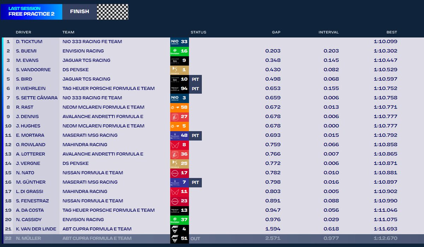This screenshot has width=424, height=247.
Task: Click the Jaguar TCS 10 car badge
Action: pos(179,79)
